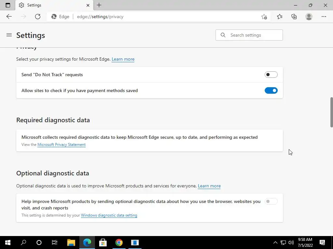Open the Windows diagnostic data setting link
Screen dimensions: 333x249
(x=109, y=215)
